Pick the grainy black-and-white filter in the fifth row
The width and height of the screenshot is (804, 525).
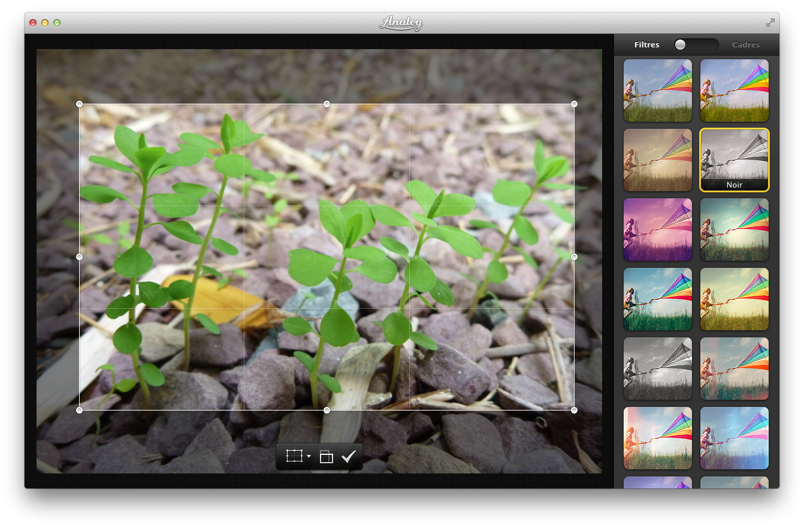click(x=657, y=369)
